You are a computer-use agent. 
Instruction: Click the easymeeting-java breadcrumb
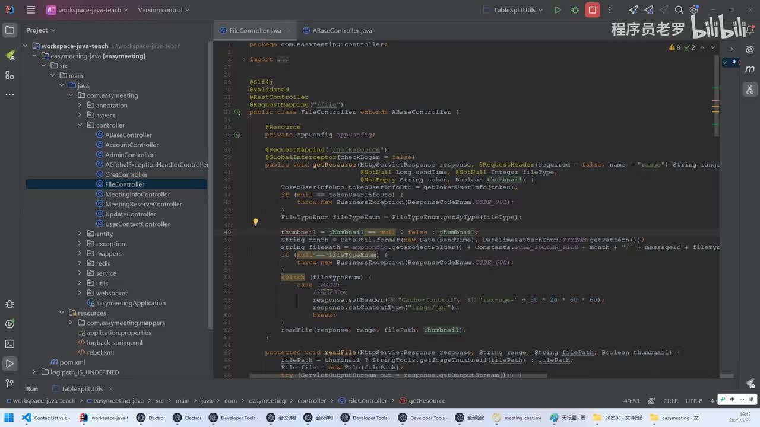[x=118, y=401]
